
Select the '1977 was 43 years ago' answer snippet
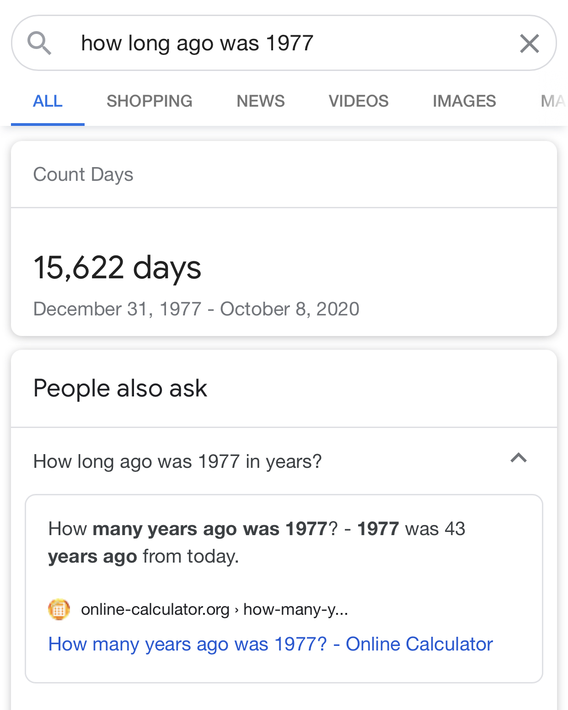[x=257, y=542]
